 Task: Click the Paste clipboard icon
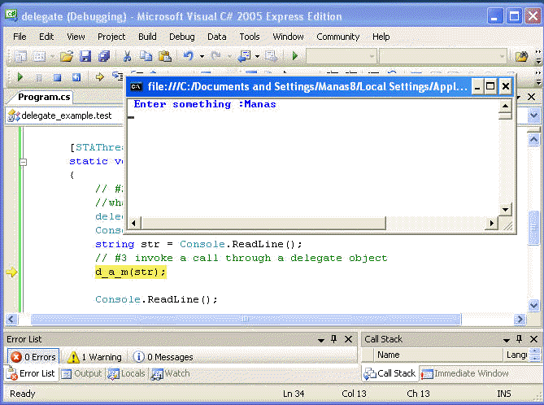[165, 56]
